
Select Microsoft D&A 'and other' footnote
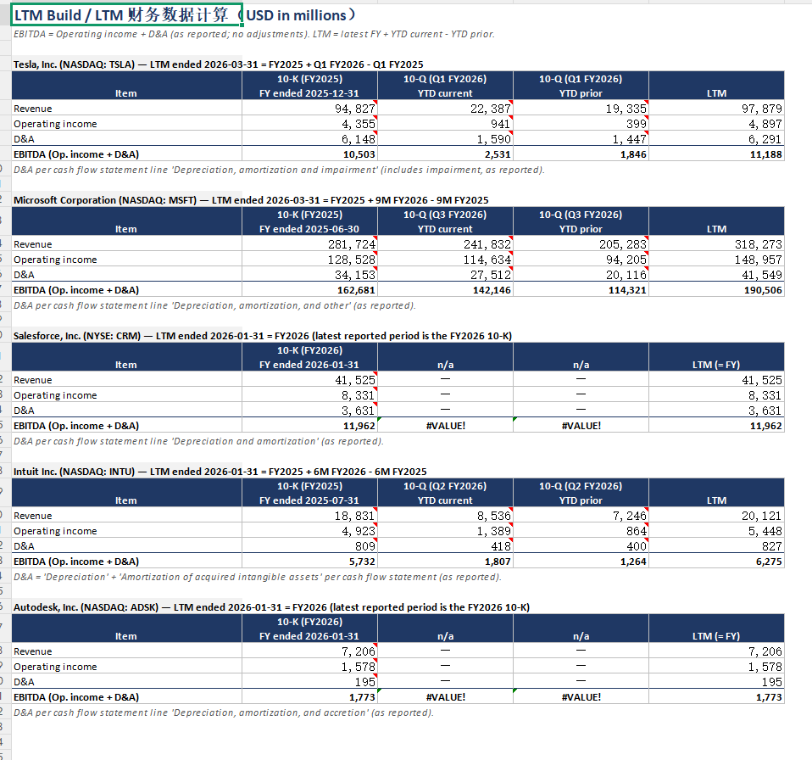[x=214, y=305]
